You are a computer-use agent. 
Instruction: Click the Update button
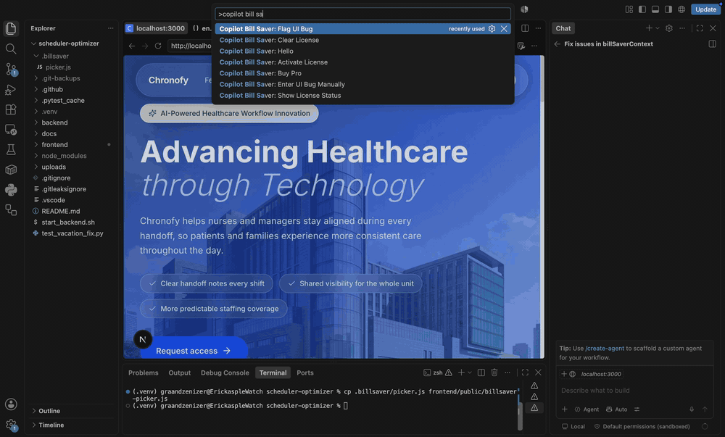tap(705, 9)
